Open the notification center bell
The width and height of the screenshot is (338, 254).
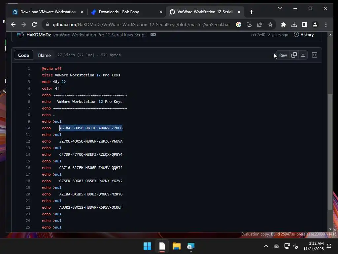pos(329,246)
